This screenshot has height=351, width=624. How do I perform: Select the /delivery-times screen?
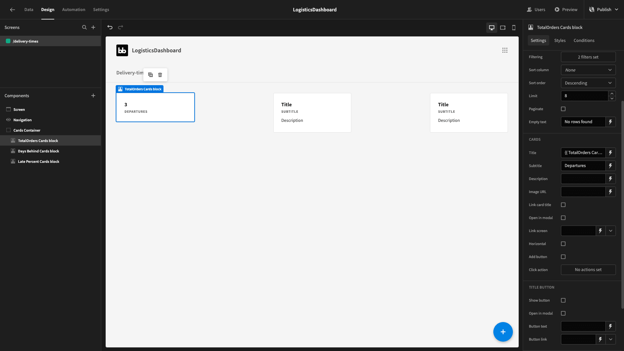tap(50, 41)
